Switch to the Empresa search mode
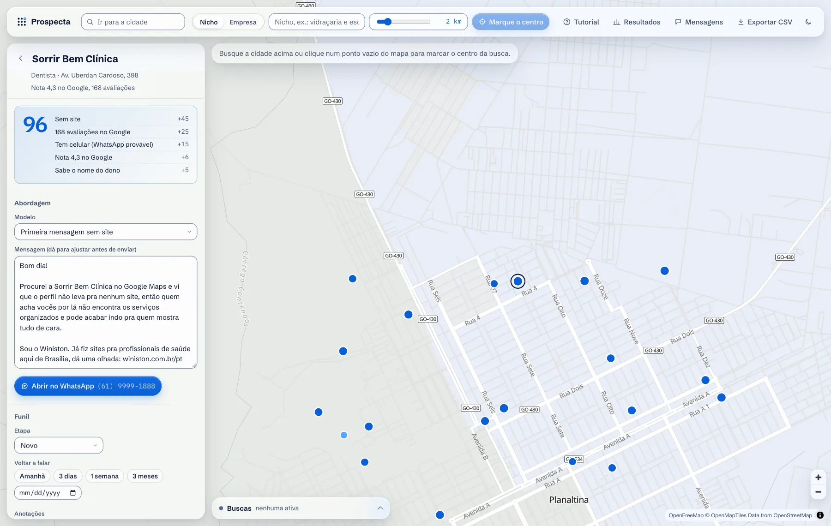Viewport: 831px width, 526px height. coord(243,22)
